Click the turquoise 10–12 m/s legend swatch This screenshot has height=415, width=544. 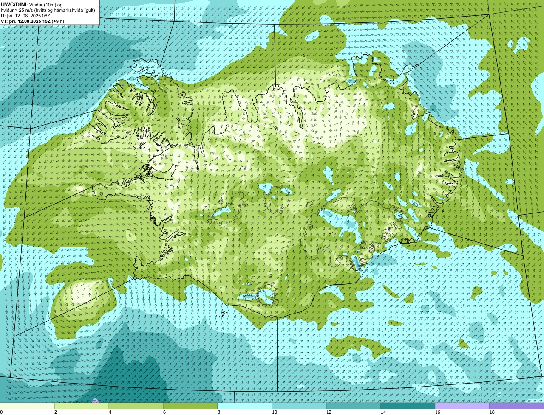[x=299, y=406]
